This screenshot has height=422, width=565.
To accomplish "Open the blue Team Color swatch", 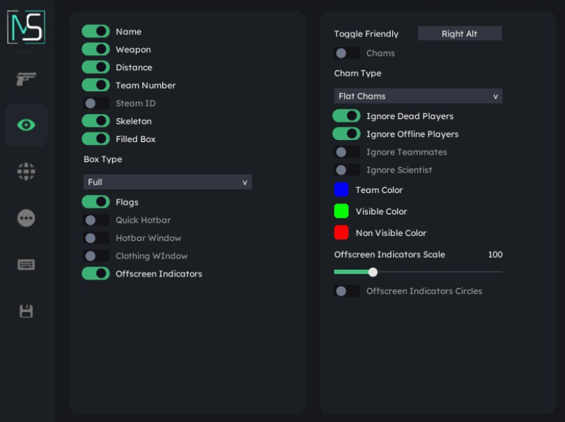I will (x=341, y=190).
